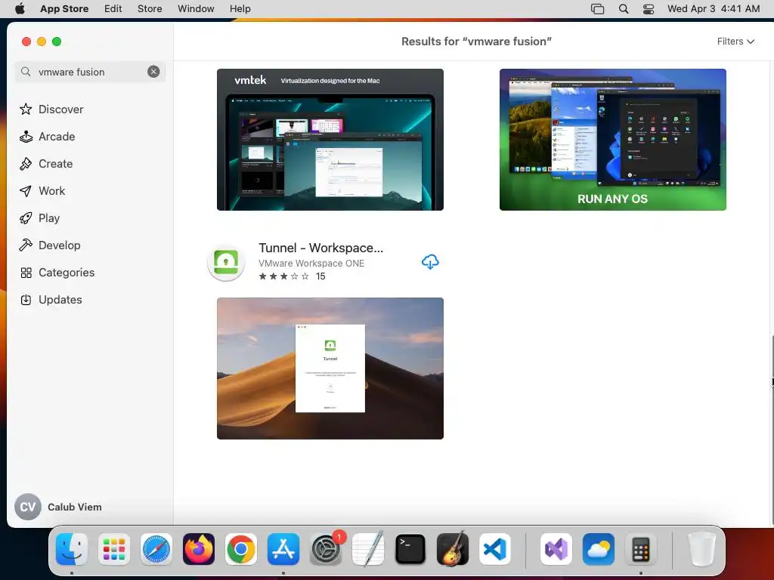Launch Visual Studio Code from the Dock
Image resolution: width=774 pixels, height=580 pixels.
(x=495, y=549)
